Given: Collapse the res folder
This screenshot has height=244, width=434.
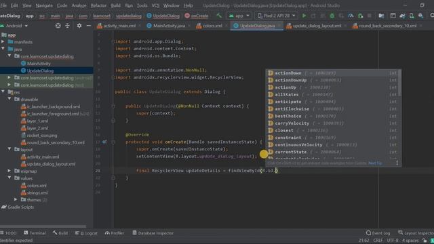Looking at the screenshot, I should pyautogui.click(x=3, y=91).
